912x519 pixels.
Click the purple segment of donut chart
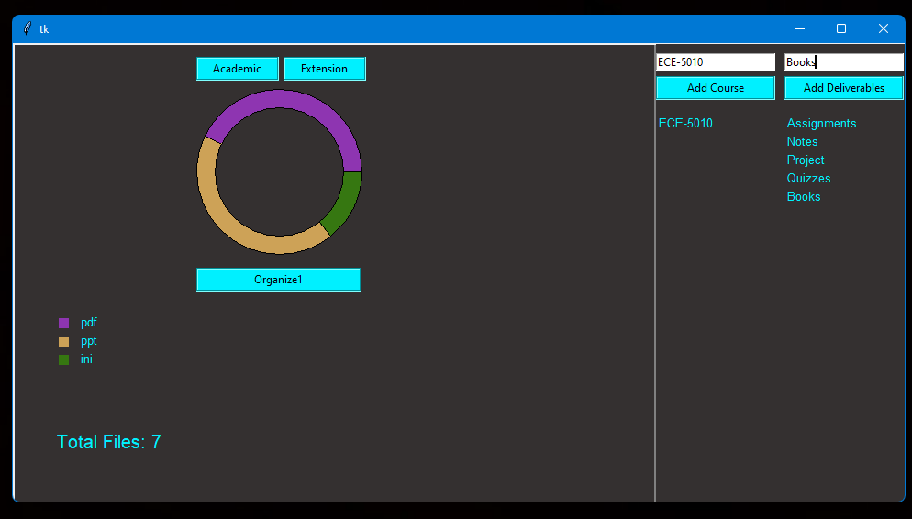coord(280,100)
